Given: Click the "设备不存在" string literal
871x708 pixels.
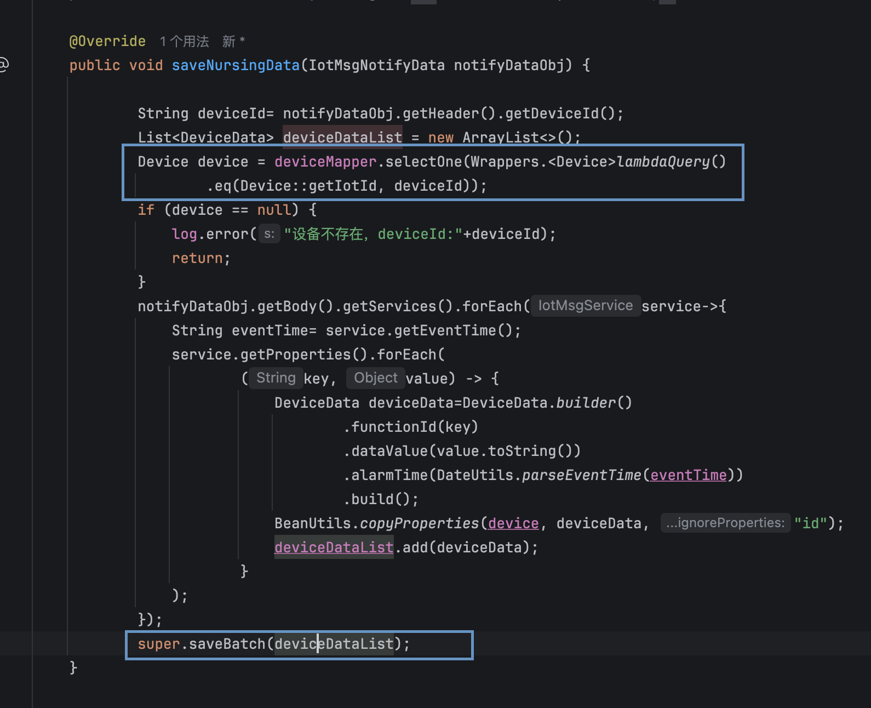Looking at the screenshot, I should coord(326,234).
